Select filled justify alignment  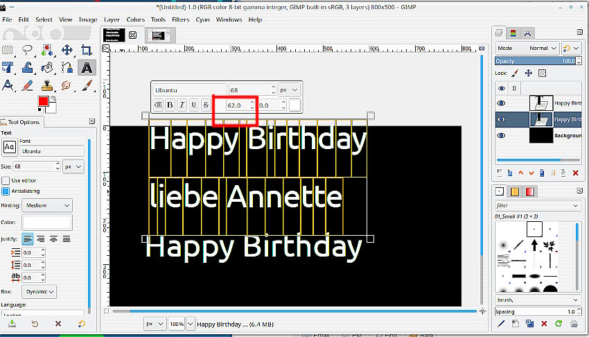coord(67,239)
